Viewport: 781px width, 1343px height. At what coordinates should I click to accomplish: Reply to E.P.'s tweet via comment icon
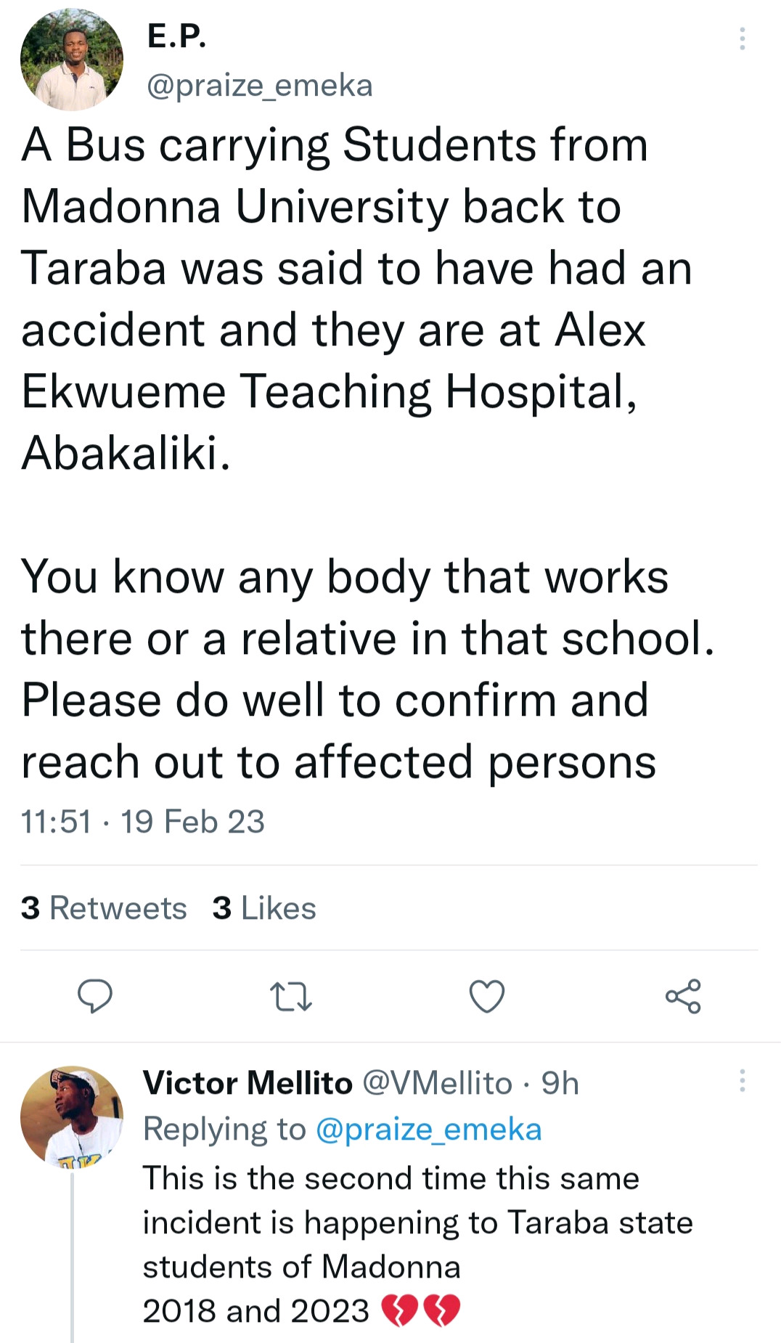95,995
